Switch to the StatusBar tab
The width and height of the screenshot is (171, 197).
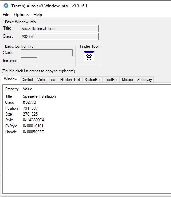tap(93, 80)
